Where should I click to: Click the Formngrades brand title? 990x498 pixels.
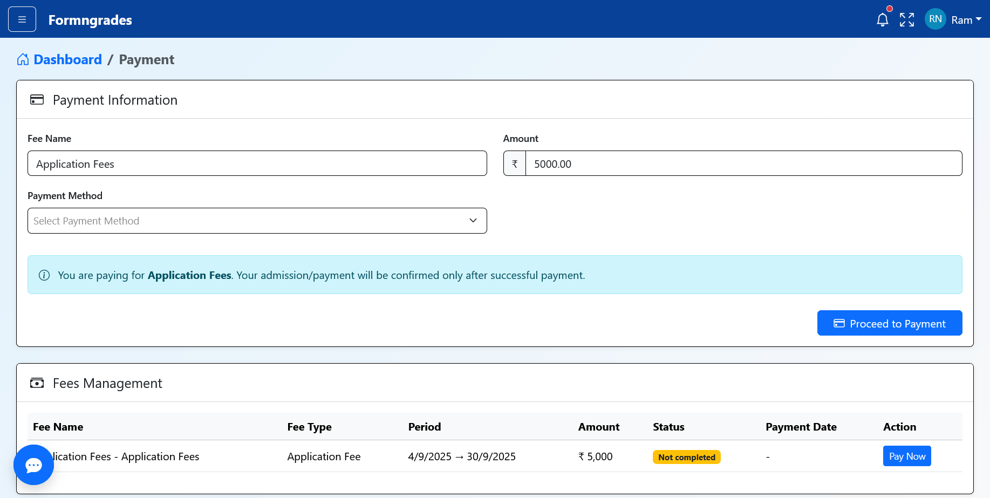click(90, 20)
